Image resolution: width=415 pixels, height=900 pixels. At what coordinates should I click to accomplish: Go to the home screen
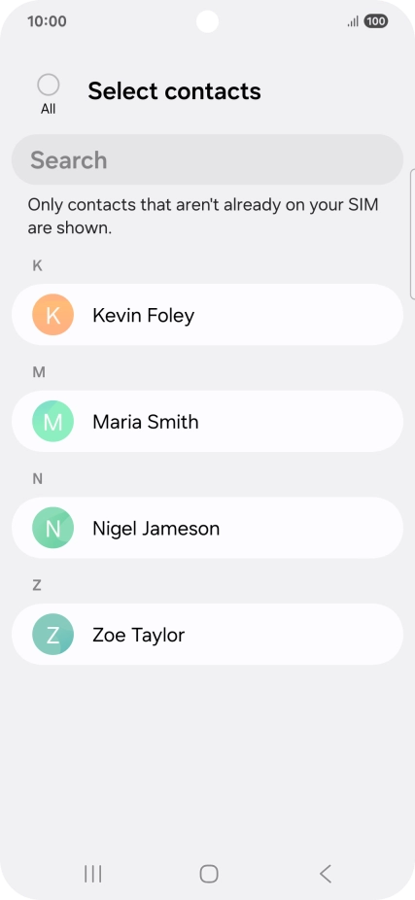[x=208, y=874]
